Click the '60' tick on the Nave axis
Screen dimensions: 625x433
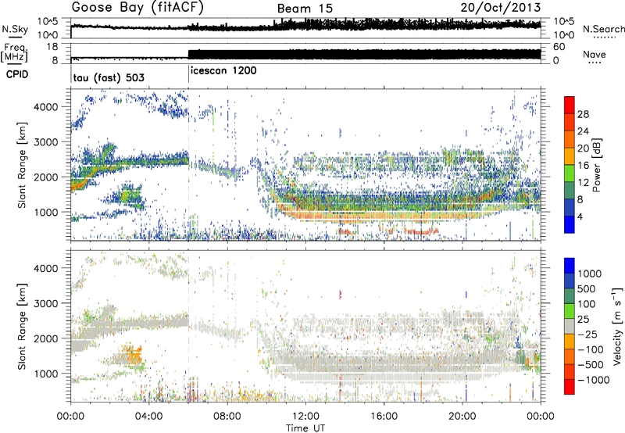point(559,47)
